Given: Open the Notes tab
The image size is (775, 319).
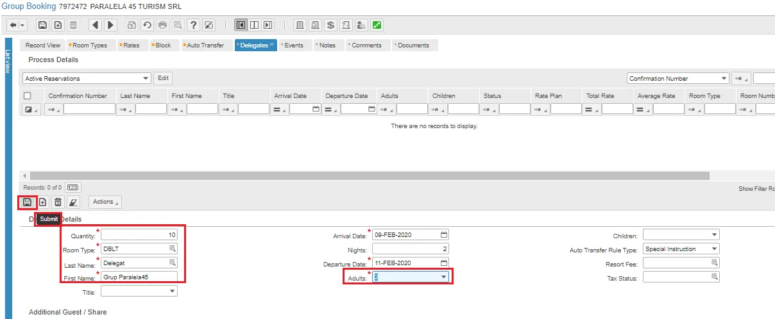Looking at the screenshot, I should coord(327,45).
